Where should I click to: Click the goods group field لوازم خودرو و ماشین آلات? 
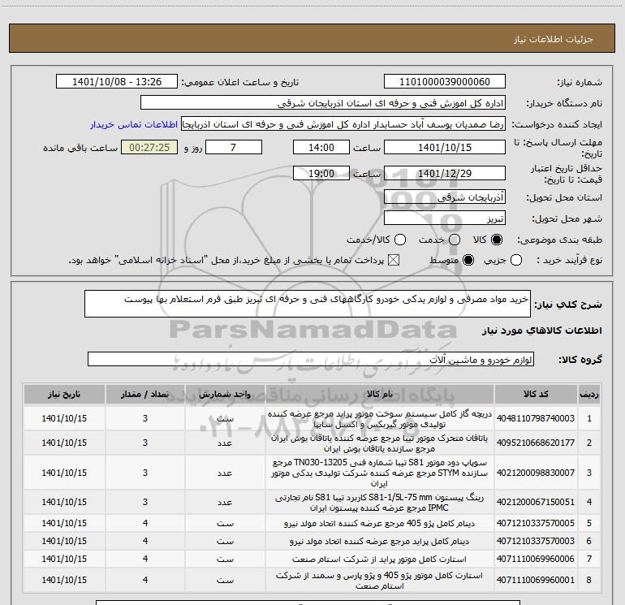[x=311, y=359]
